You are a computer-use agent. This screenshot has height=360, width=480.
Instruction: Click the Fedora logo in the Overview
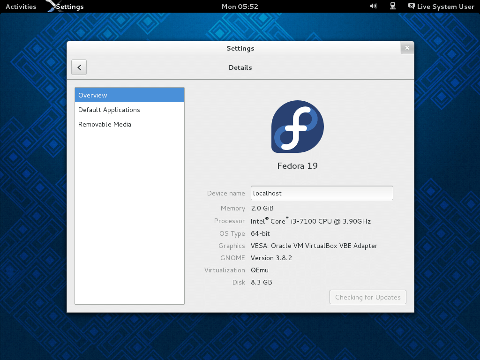pyautogui.click(x=298, y=127)
